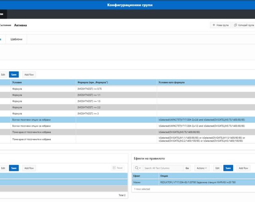255x202 pixels.
Task: Open the Actions dropdown in Ефекти на правилото
Action: pyautogui.click(x=202, y=168)
